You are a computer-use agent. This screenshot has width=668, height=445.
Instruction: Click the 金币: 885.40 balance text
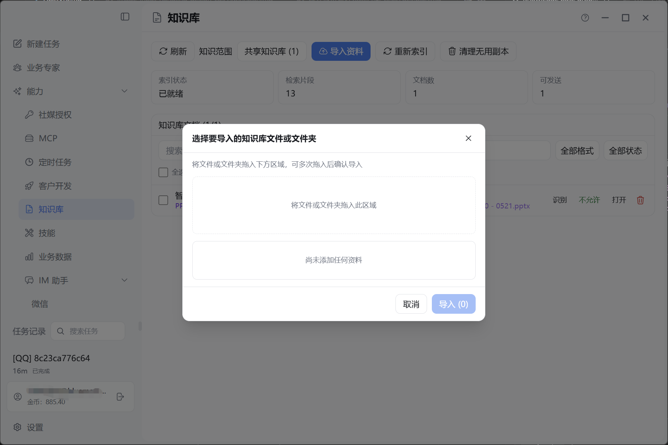coord(46,402)
